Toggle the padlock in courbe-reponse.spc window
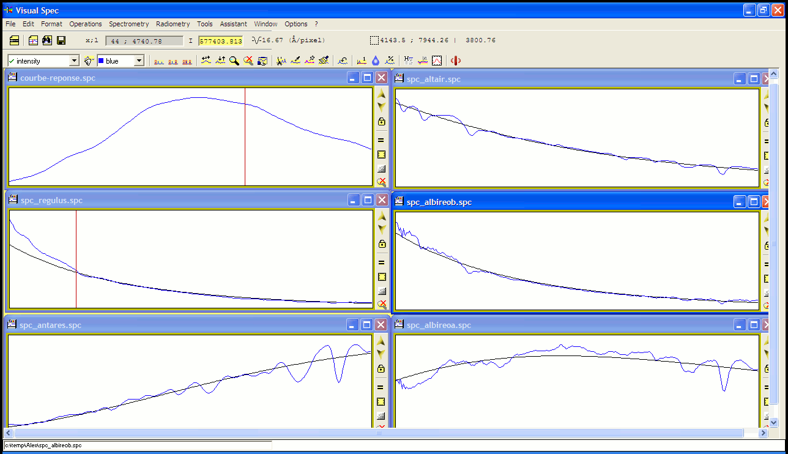The height and width of the screenshot is (454, 788). pyautogui.click(x=382, y=122)
